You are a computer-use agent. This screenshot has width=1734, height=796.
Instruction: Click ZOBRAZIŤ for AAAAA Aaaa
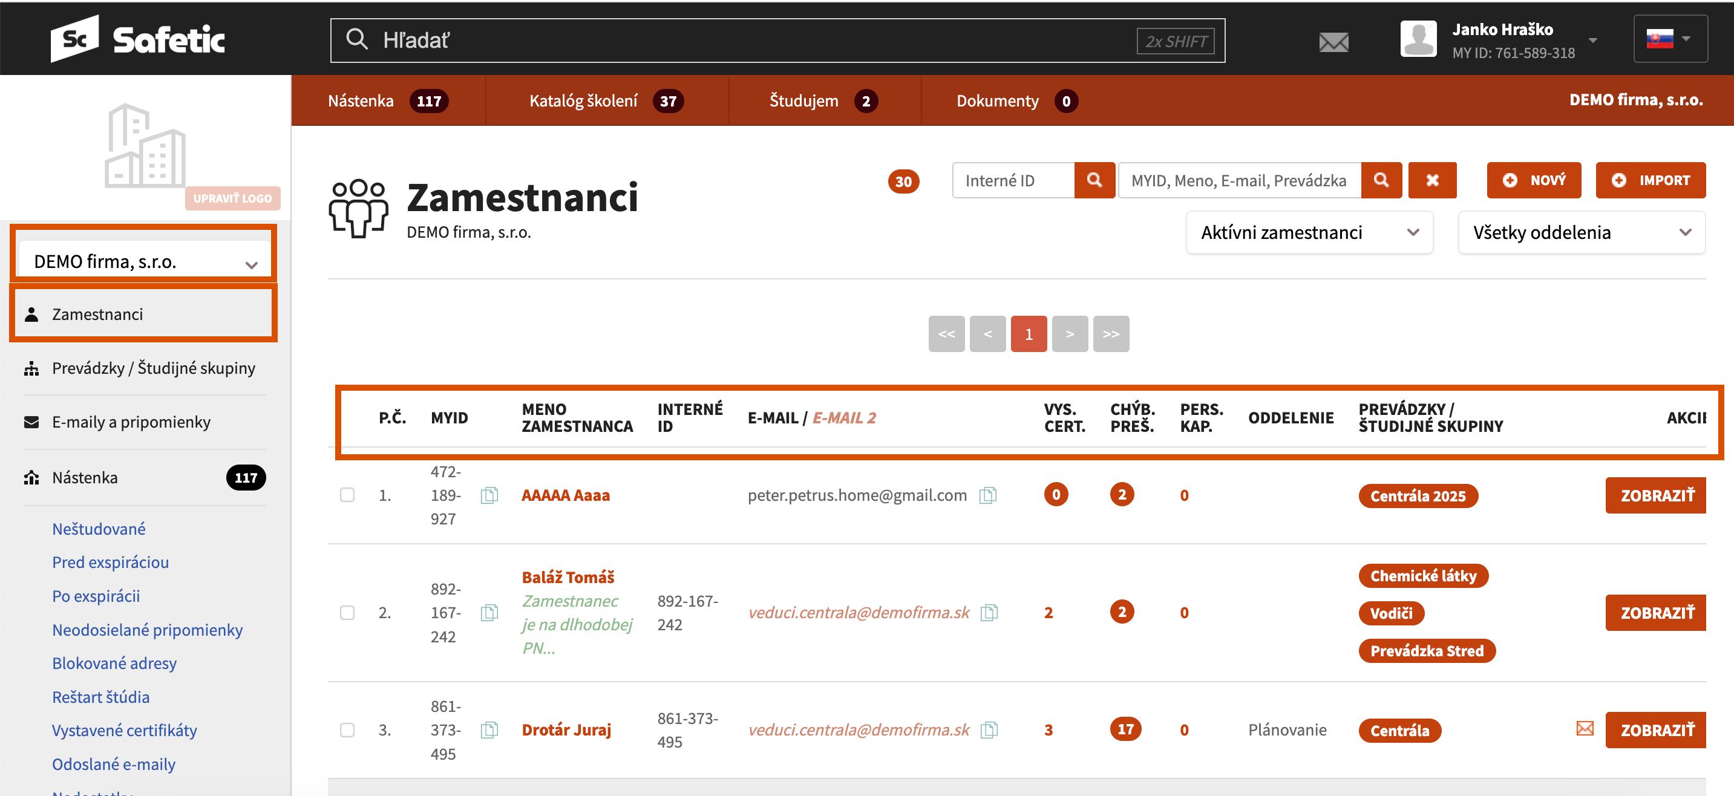(1656, 495)
